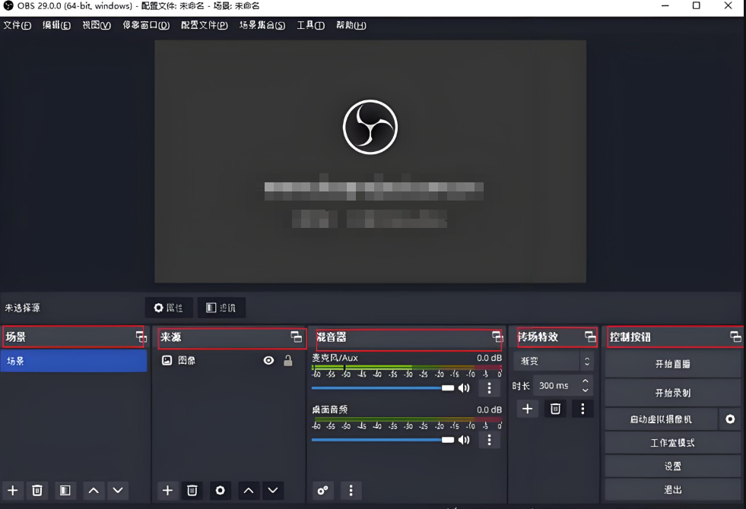Increase transition duration stepper
Viewport: 746px width, 509px height.
(586, 381)
